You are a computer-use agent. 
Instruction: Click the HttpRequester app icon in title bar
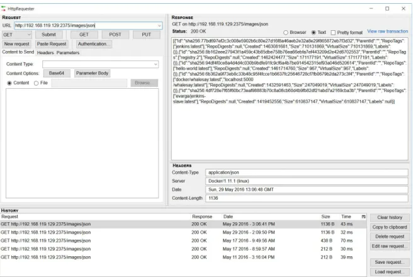point(3,9)
